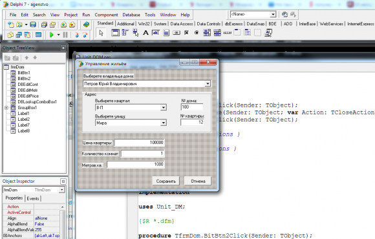The image size is (375, 239).
Task: Select the Frames component icon
Action: pyautogui.click(x=115, y=33)
